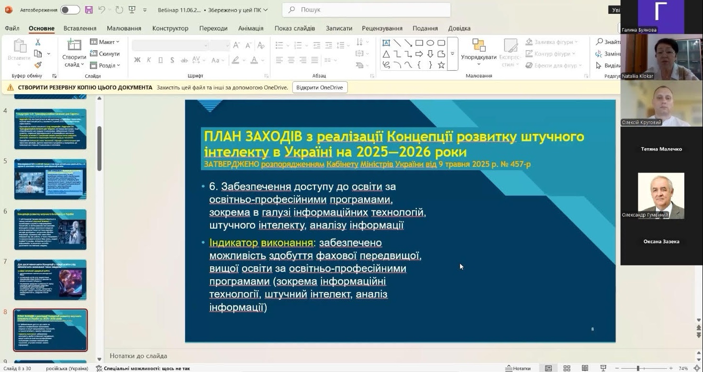Click Спеціальні можливості accessibility status
703x372 pixels.
[x=143, y=368]
